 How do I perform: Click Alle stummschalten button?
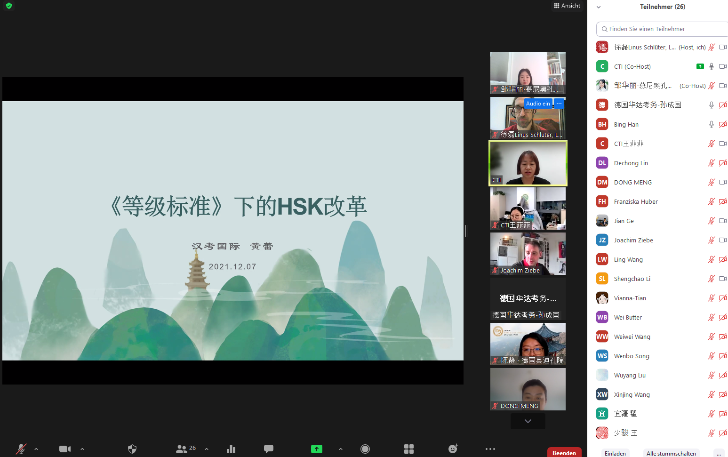671,453
